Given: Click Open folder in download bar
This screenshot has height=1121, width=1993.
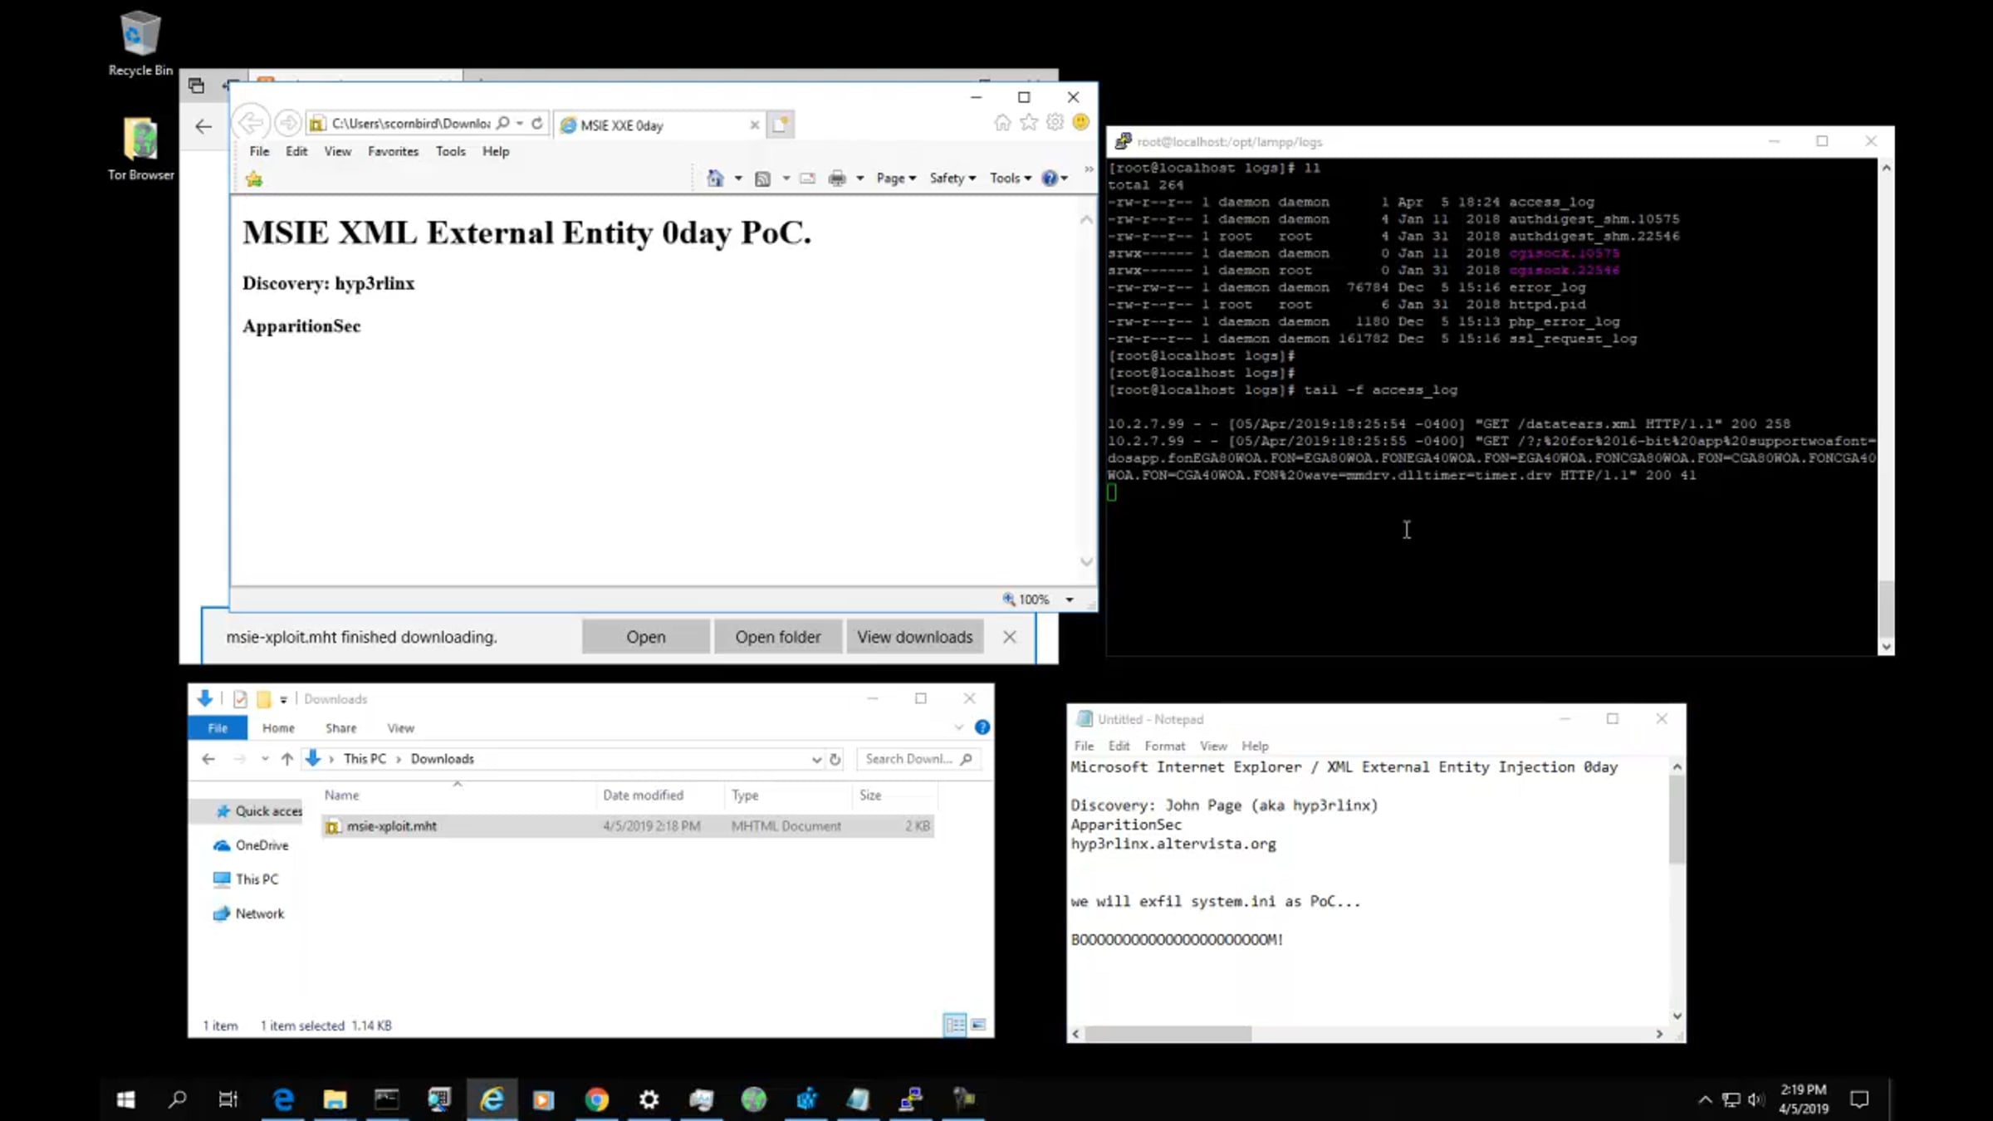Looking at the screenshot, I should (777, 637).
